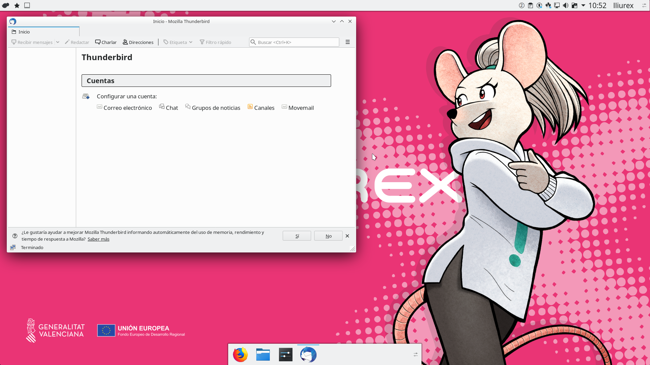Open the Saber más link

pyautogui.click(x=99, y=239)
